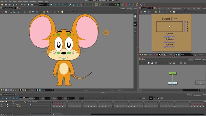Click the circular icon atop the camera side strip
This screenshot has height=116, width=206.
[x=135, y=16]
